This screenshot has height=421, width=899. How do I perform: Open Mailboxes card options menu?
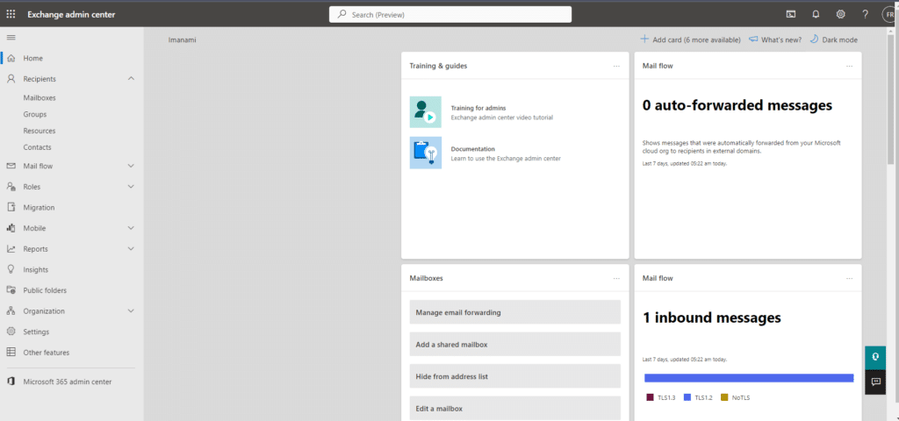pyautogui.click(x=616, y=278)
